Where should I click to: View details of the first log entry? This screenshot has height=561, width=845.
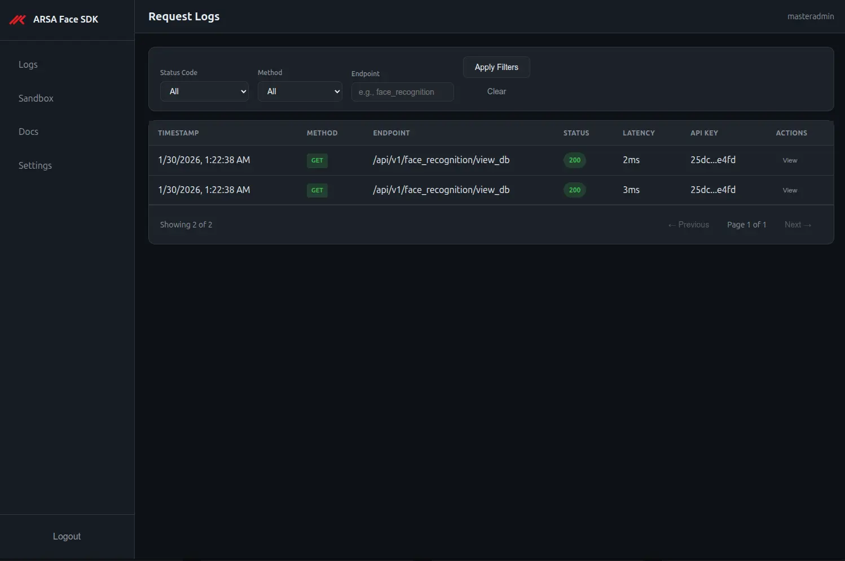click(x=789, y=160)
